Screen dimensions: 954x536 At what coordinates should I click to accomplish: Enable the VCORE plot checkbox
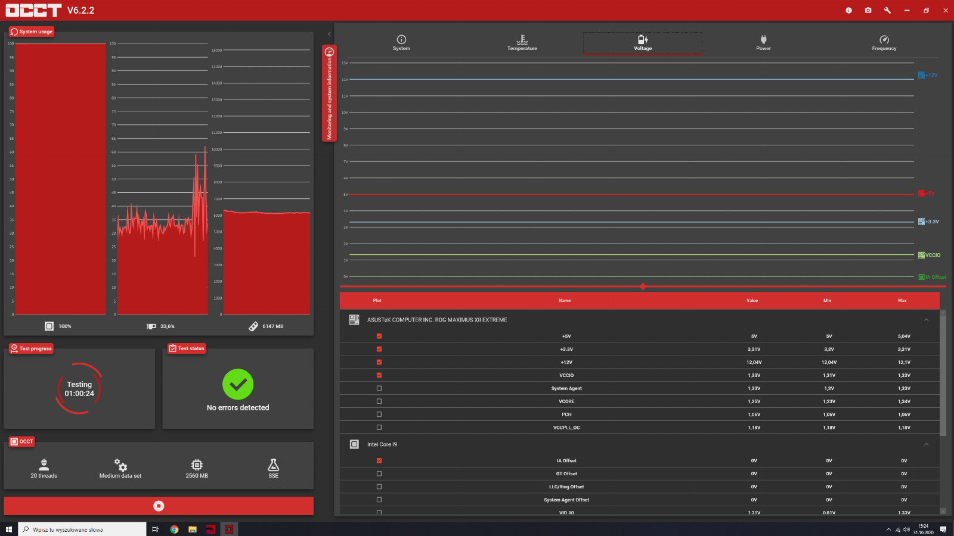coord(379,401)
